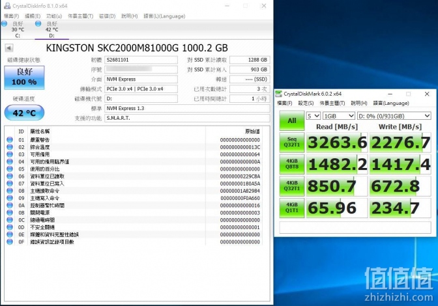Viewport: 438px width, 306px height.
Task: Click the previous disk arrow in CrystalDiskInfo
Action: pyautogui.click(x=9, y=48)
